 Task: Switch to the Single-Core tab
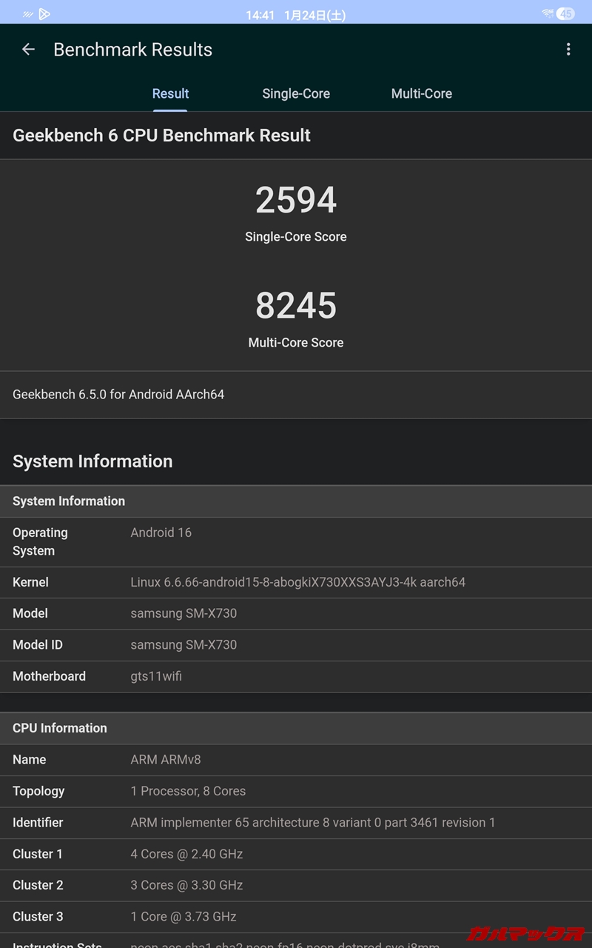[x=296, y=94]
